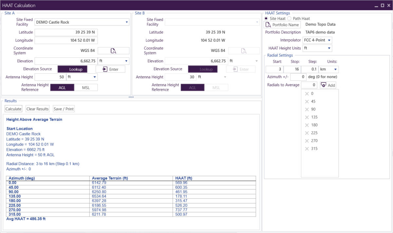Delete the 135 degree radial entry
Screen dimensions: 393x233
coord(307,117)
